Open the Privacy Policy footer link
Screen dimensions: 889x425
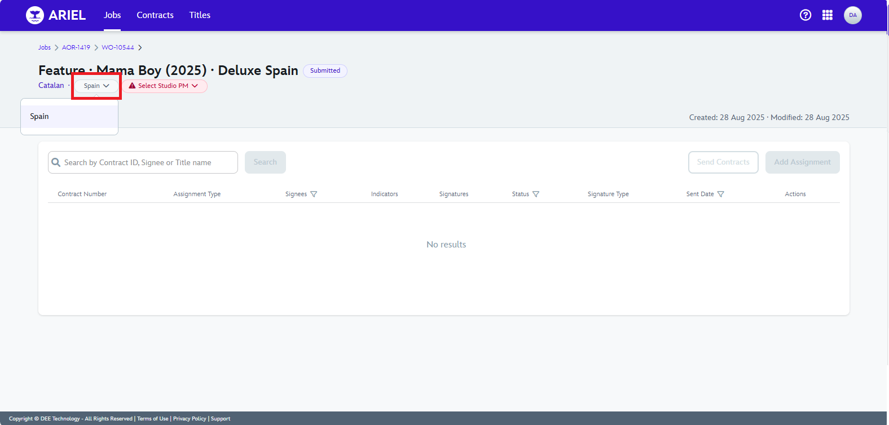pyautogui.click(x=190, y=419)
